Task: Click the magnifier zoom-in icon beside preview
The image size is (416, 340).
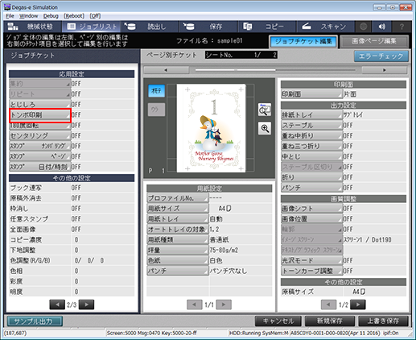Action: [x=265, y=129]
